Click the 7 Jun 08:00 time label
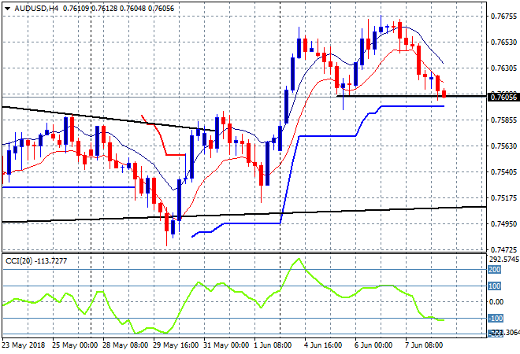The width and height of the screenshot is (520, 354). pyautogui.click(x=424, y=345)
